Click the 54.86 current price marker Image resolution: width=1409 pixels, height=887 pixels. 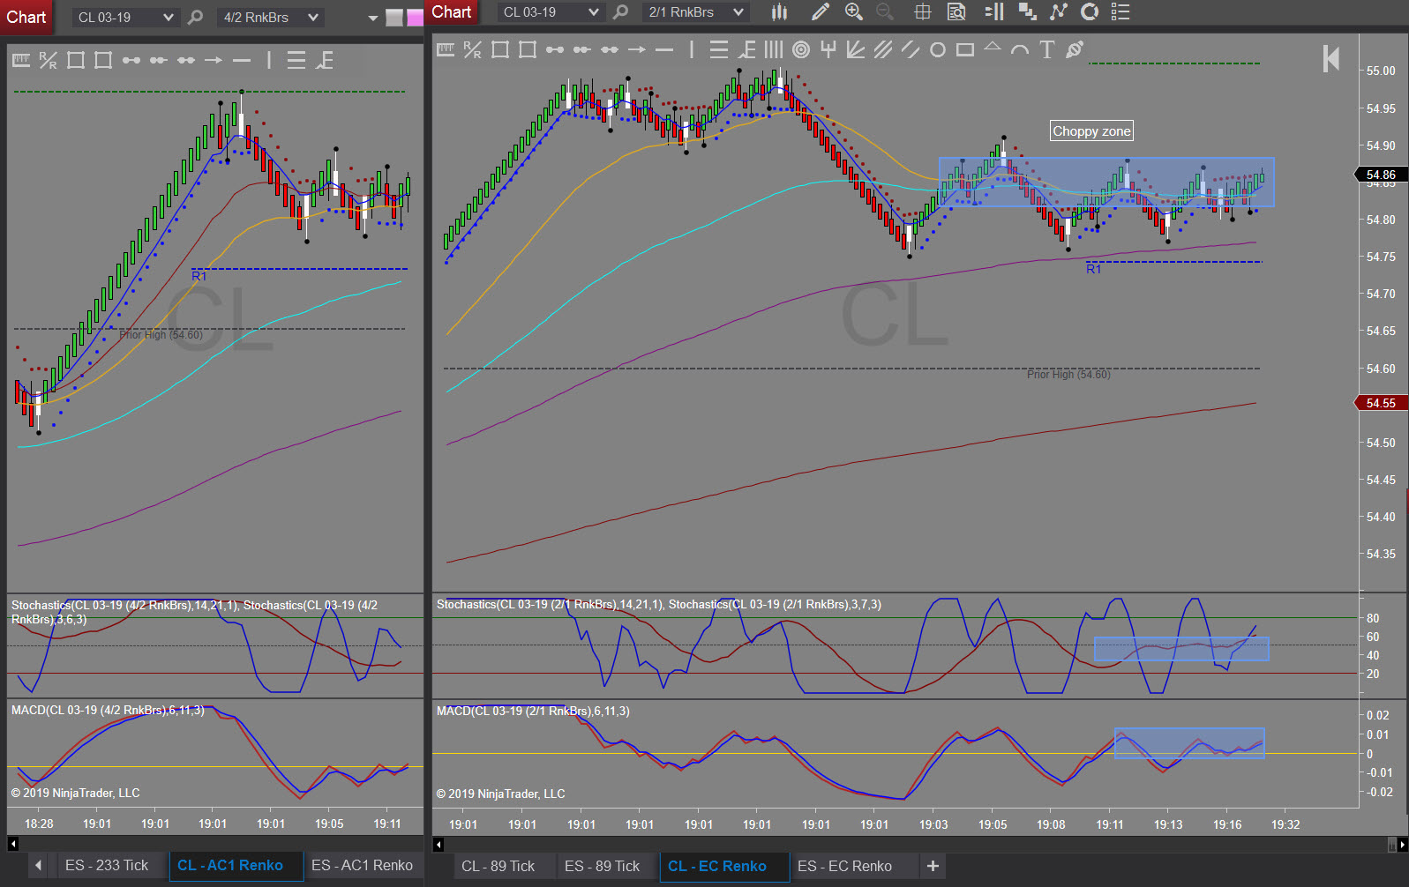[1380, 175]
